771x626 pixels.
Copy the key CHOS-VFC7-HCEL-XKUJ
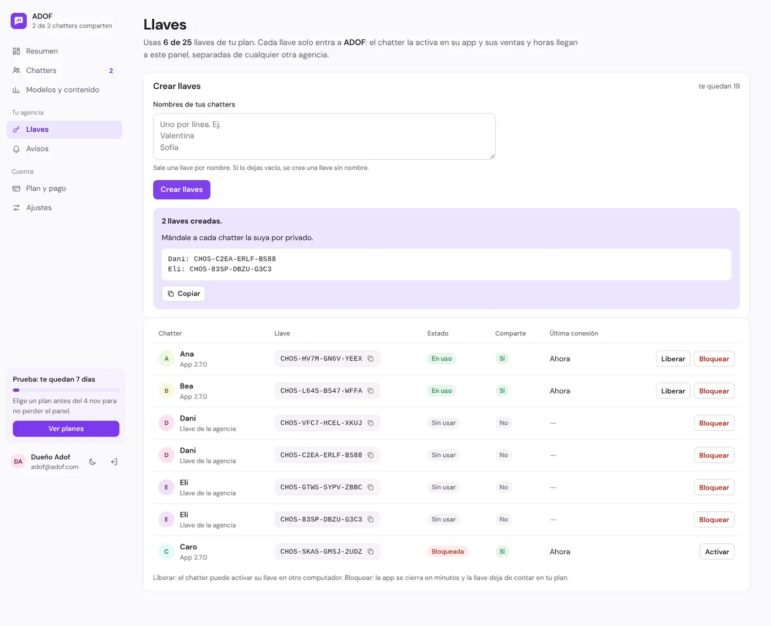(371, 423)
